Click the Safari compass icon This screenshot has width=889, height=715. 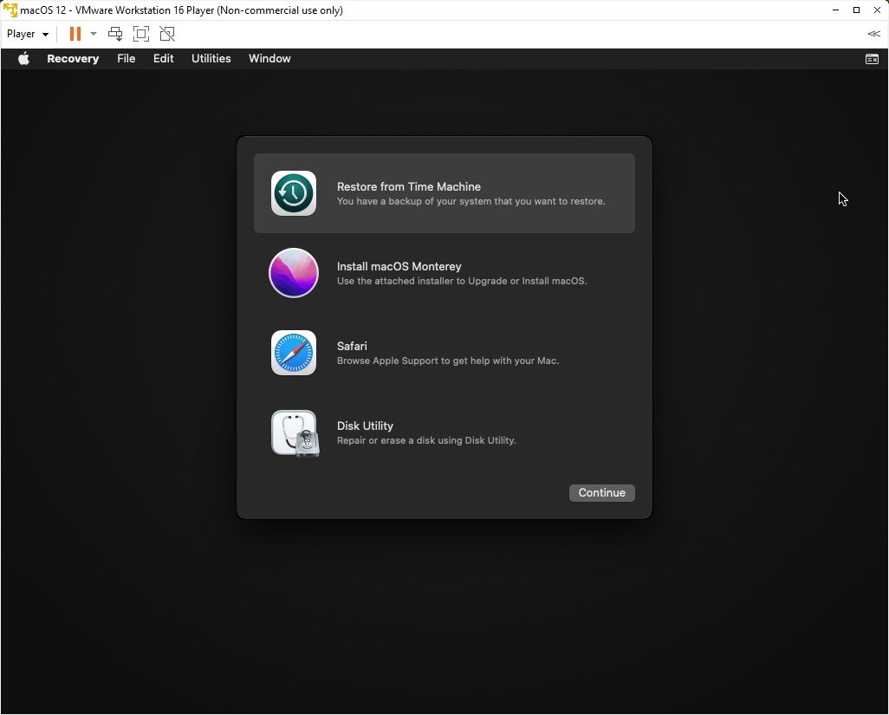(x=294, y=353)
